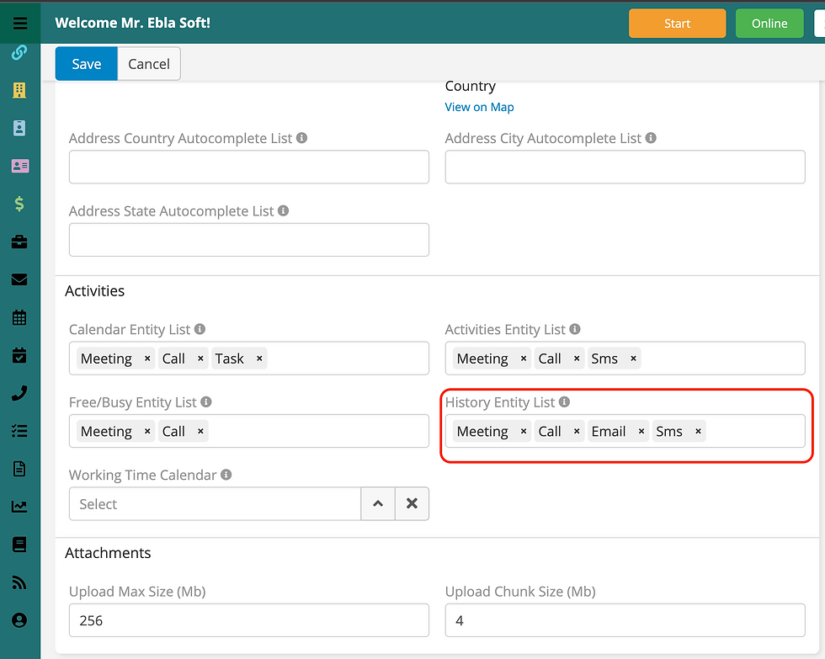
Task: Click the phone calls icon
Action: [19, 393]
